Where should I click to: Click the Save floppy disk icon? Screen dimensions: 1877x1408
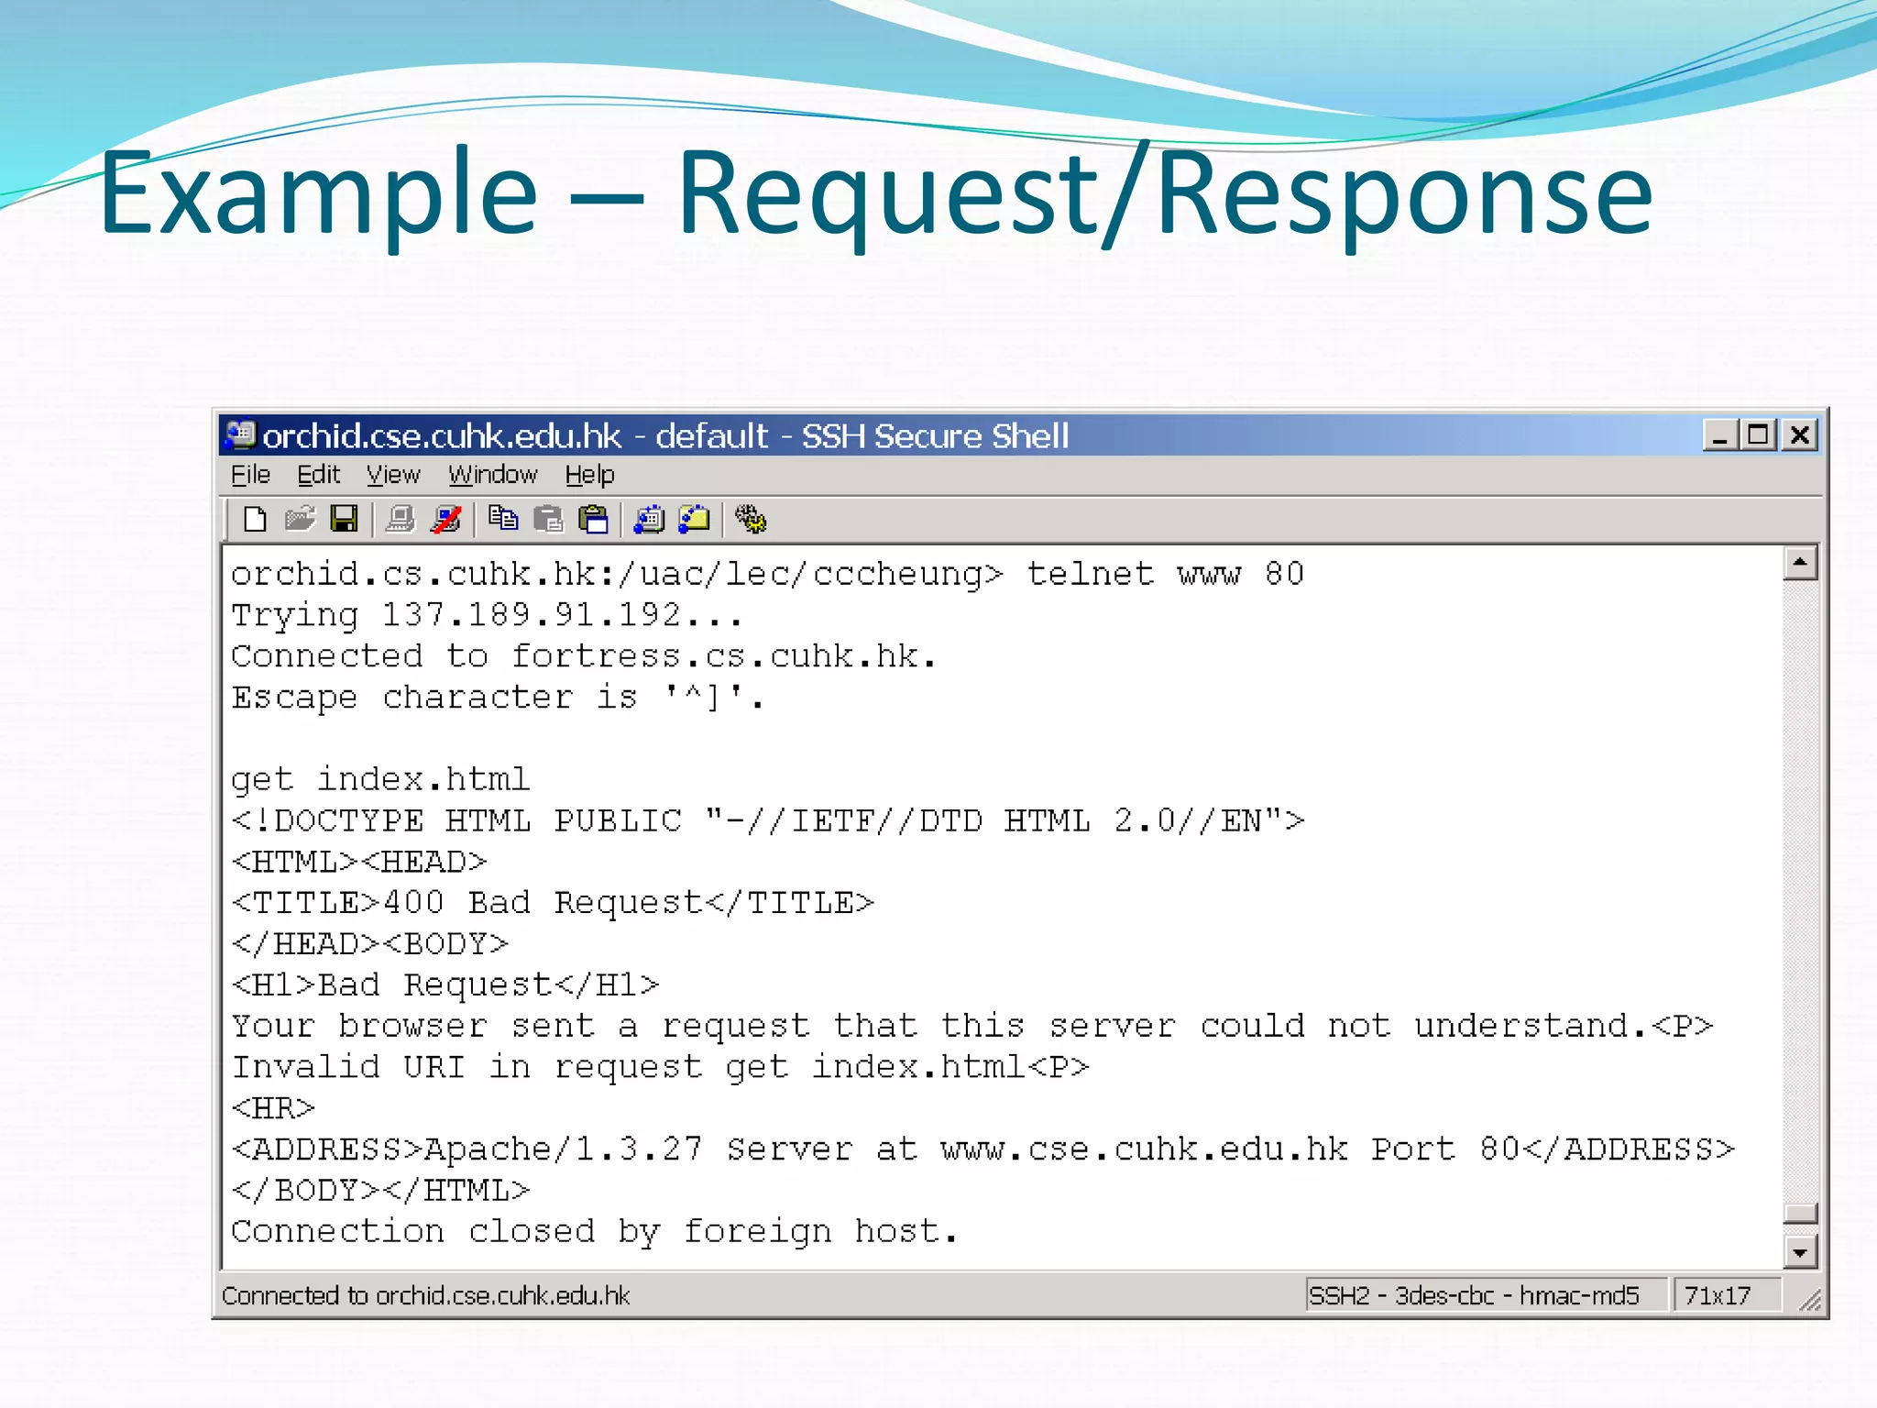pos(345,520)
